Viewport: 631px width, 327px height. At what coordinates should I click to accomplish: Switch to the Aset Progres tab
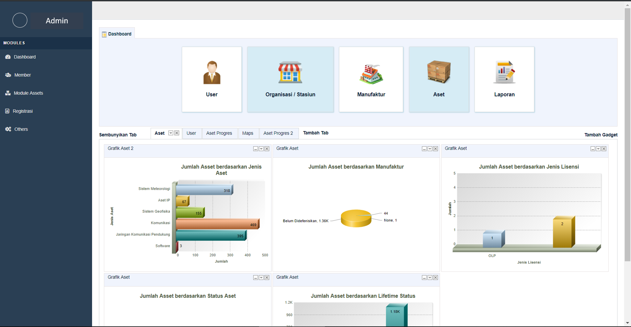click(x=219, y=133)
